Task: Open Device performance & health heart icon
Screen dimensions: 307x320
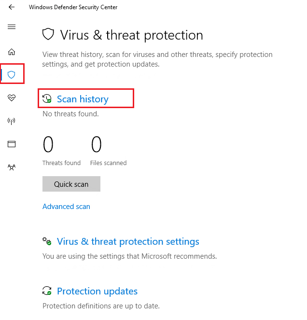Action: 12,98
